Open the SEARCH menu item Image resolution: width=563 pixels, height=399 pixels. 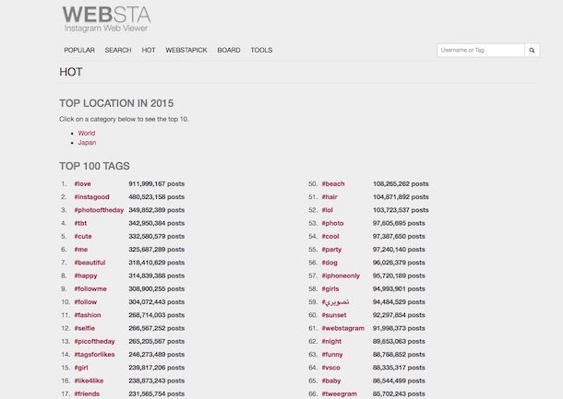click(118, 50)
